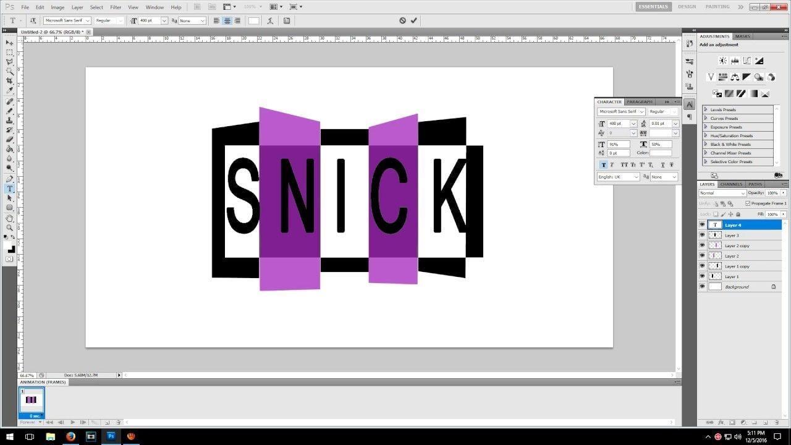Open the English: UK language dropdown
The image size is (791, 445).
click(x=619, y=177)
